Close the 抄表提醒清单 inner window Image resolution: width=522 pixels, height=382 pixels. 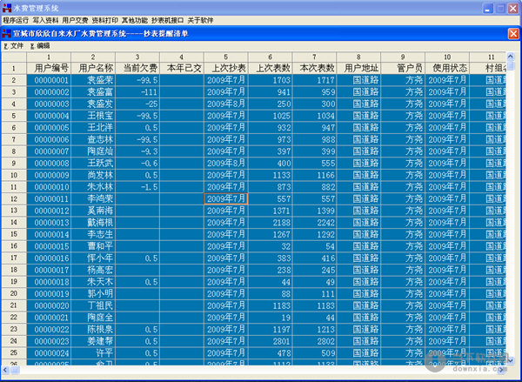(x=513, y=34)
